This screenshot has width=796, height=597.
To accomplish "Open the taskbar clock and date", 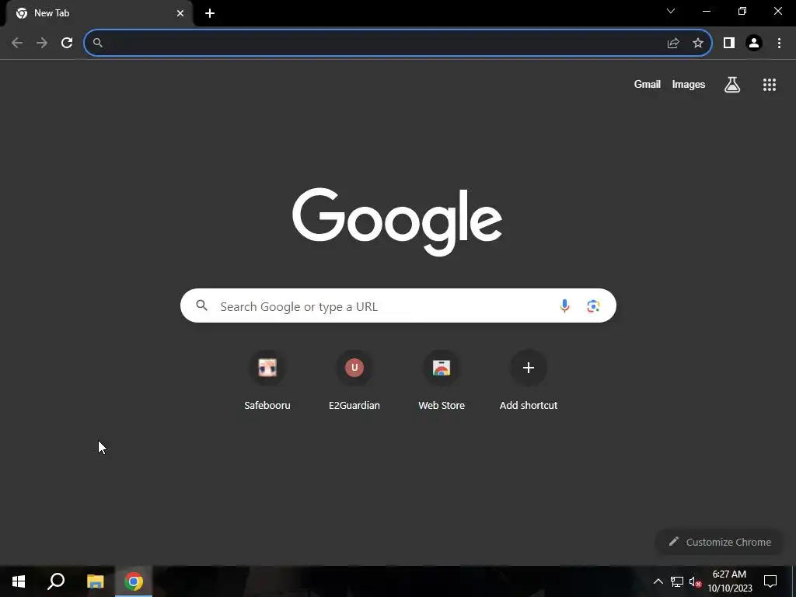I will 729,581.
